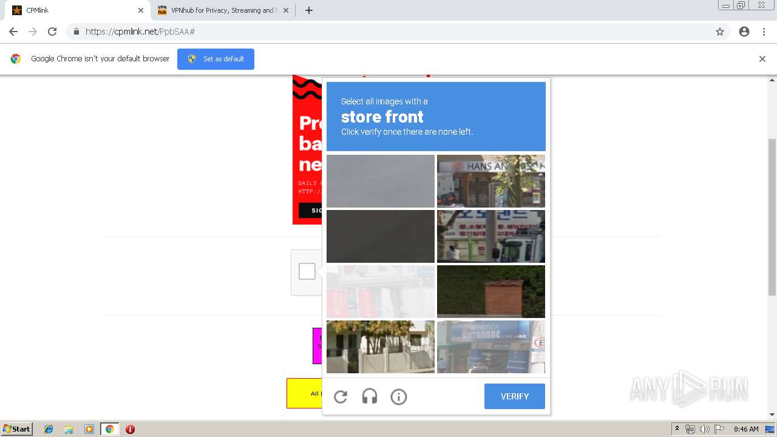
Task: Open the Windows Start menu
Action: click(x=16, y=429)
